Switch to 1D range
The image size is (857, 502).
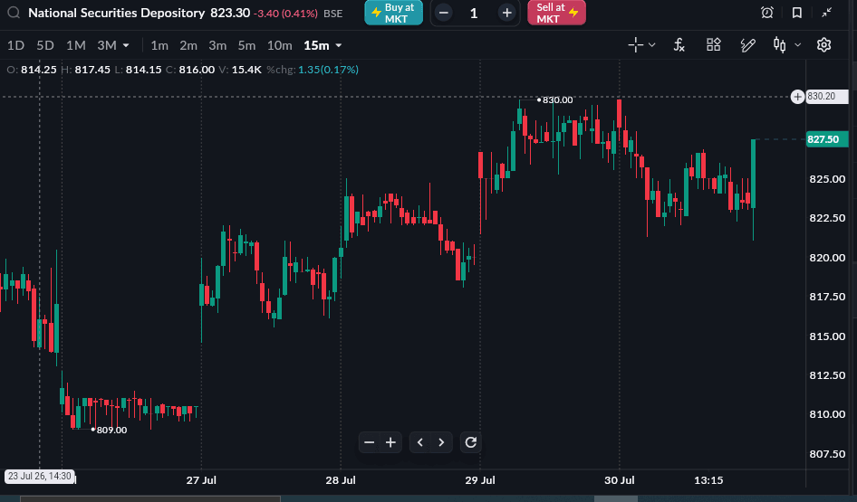coord(15,45)
